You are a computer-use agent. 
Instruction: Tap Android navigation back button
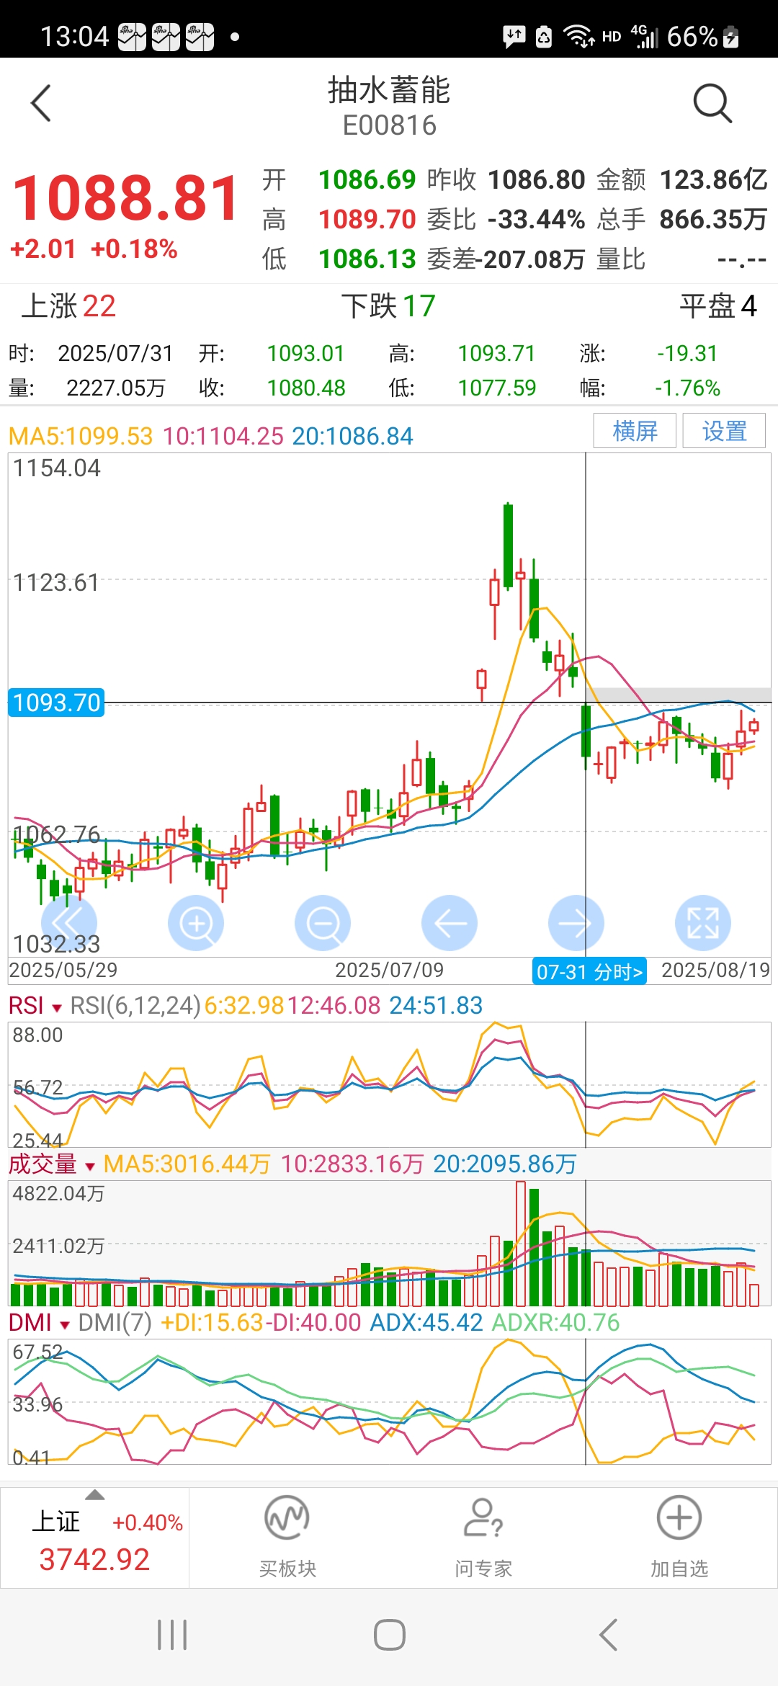coord(608,1635)
